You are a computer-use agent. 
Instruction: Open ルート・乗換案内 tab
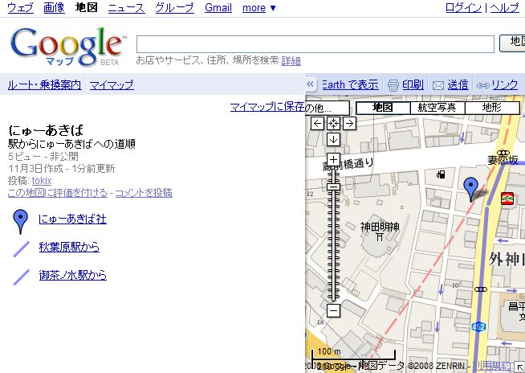pyautogui.click(x=44, y=84)
